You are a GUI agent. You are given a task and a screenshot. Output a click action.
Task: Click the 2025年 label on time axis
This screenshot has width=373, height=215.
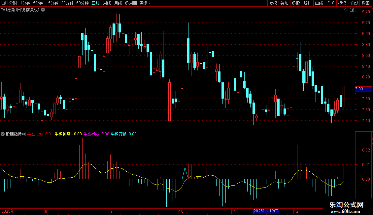tap(8, 211)
